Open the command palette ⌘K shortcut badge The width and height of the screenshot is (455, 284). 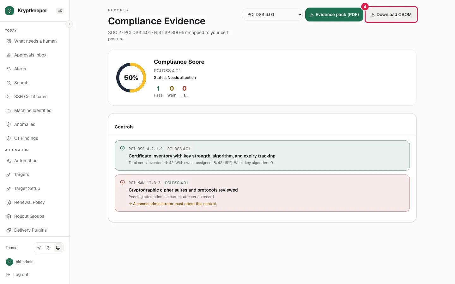60,11
